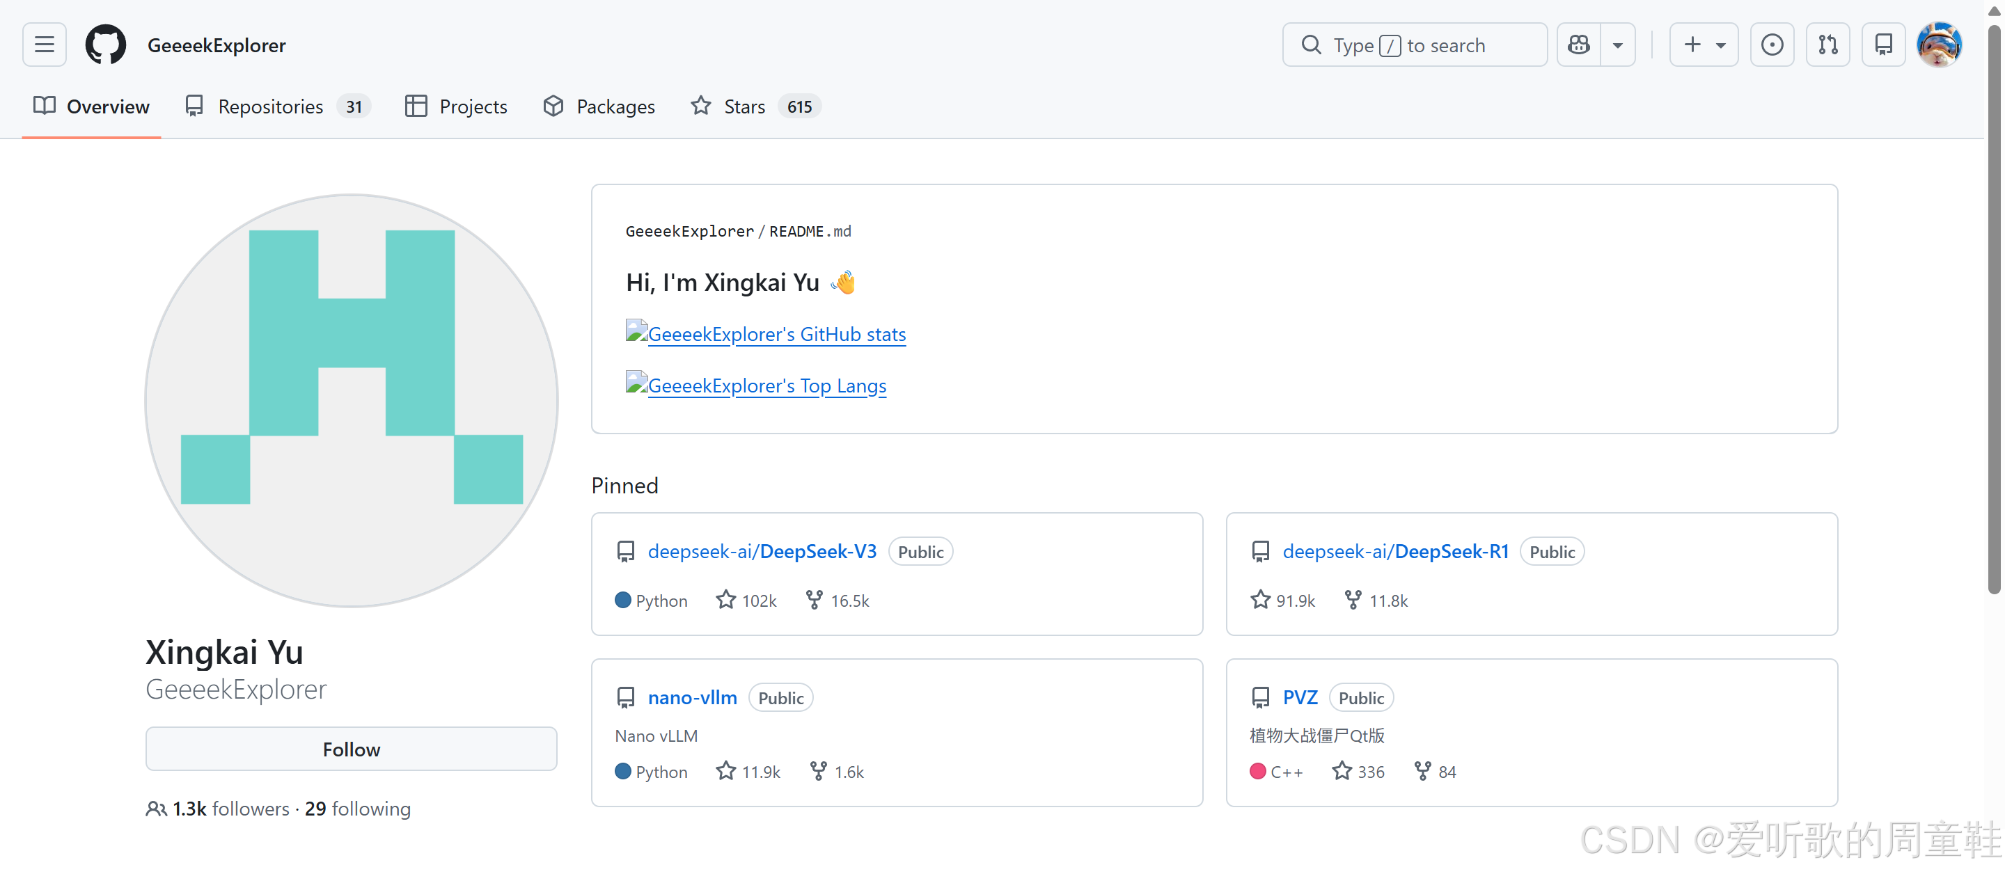This screenshot has width=2005, height=874.
Task: Open the Pull requests icon
Action: tap(1827, 45)
